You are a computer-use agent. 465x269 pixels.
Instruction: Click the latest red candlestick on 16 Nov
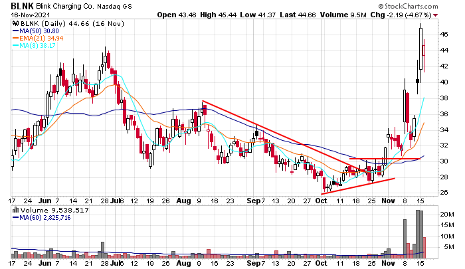click(424, 50)
